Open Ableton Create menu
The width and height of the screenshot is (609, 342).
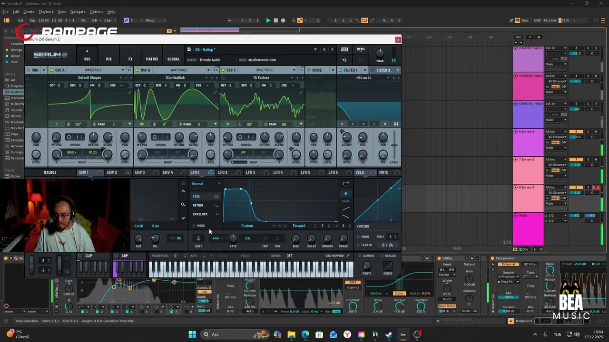pyautogui.click(x=29, y=12)
